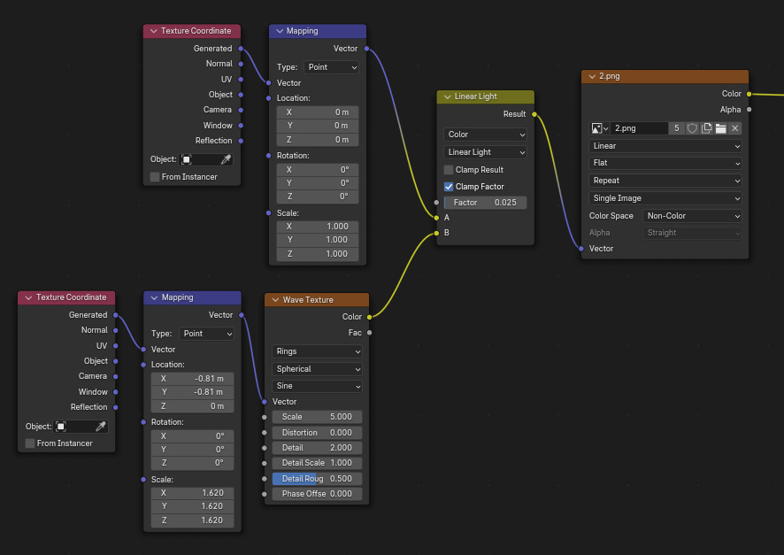Image resolution: width=784 pixels, height=555 pixels.
Task: Collapse the Linear Light node
Action: pos(447,96)
